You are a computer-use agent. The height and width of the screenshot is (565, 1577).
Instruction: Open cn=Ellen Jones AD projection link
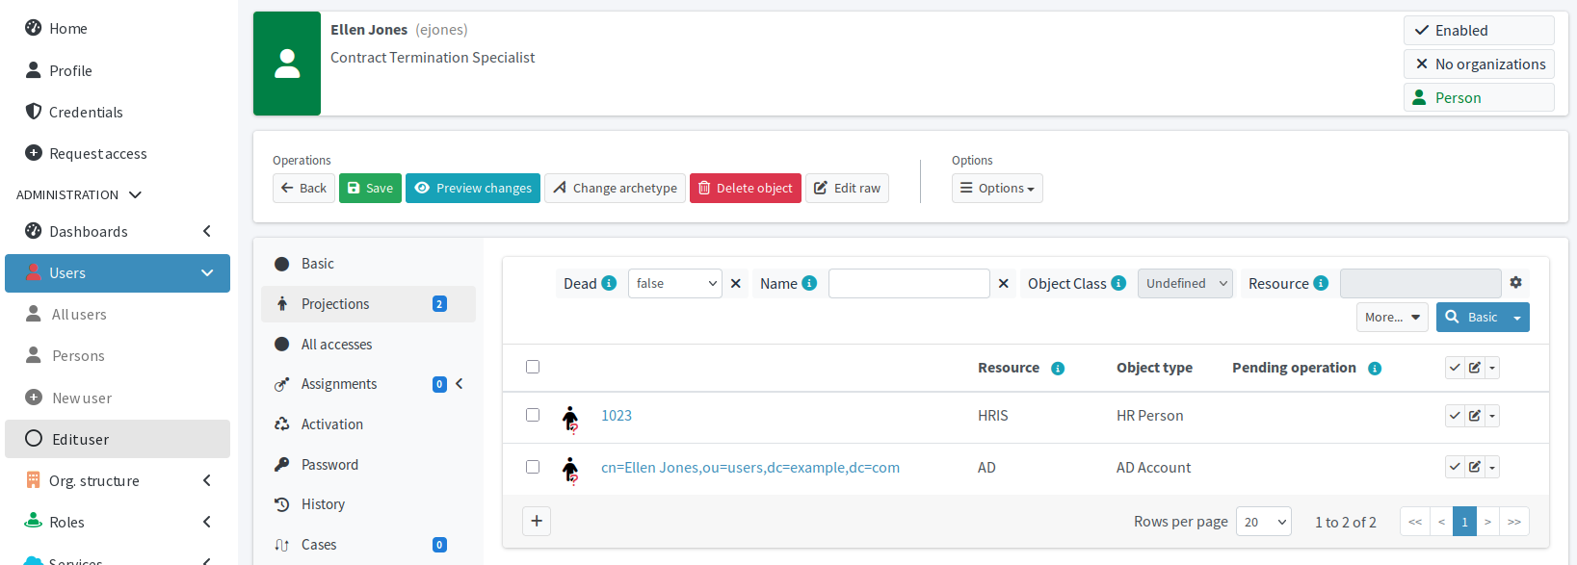click(750, 467)
